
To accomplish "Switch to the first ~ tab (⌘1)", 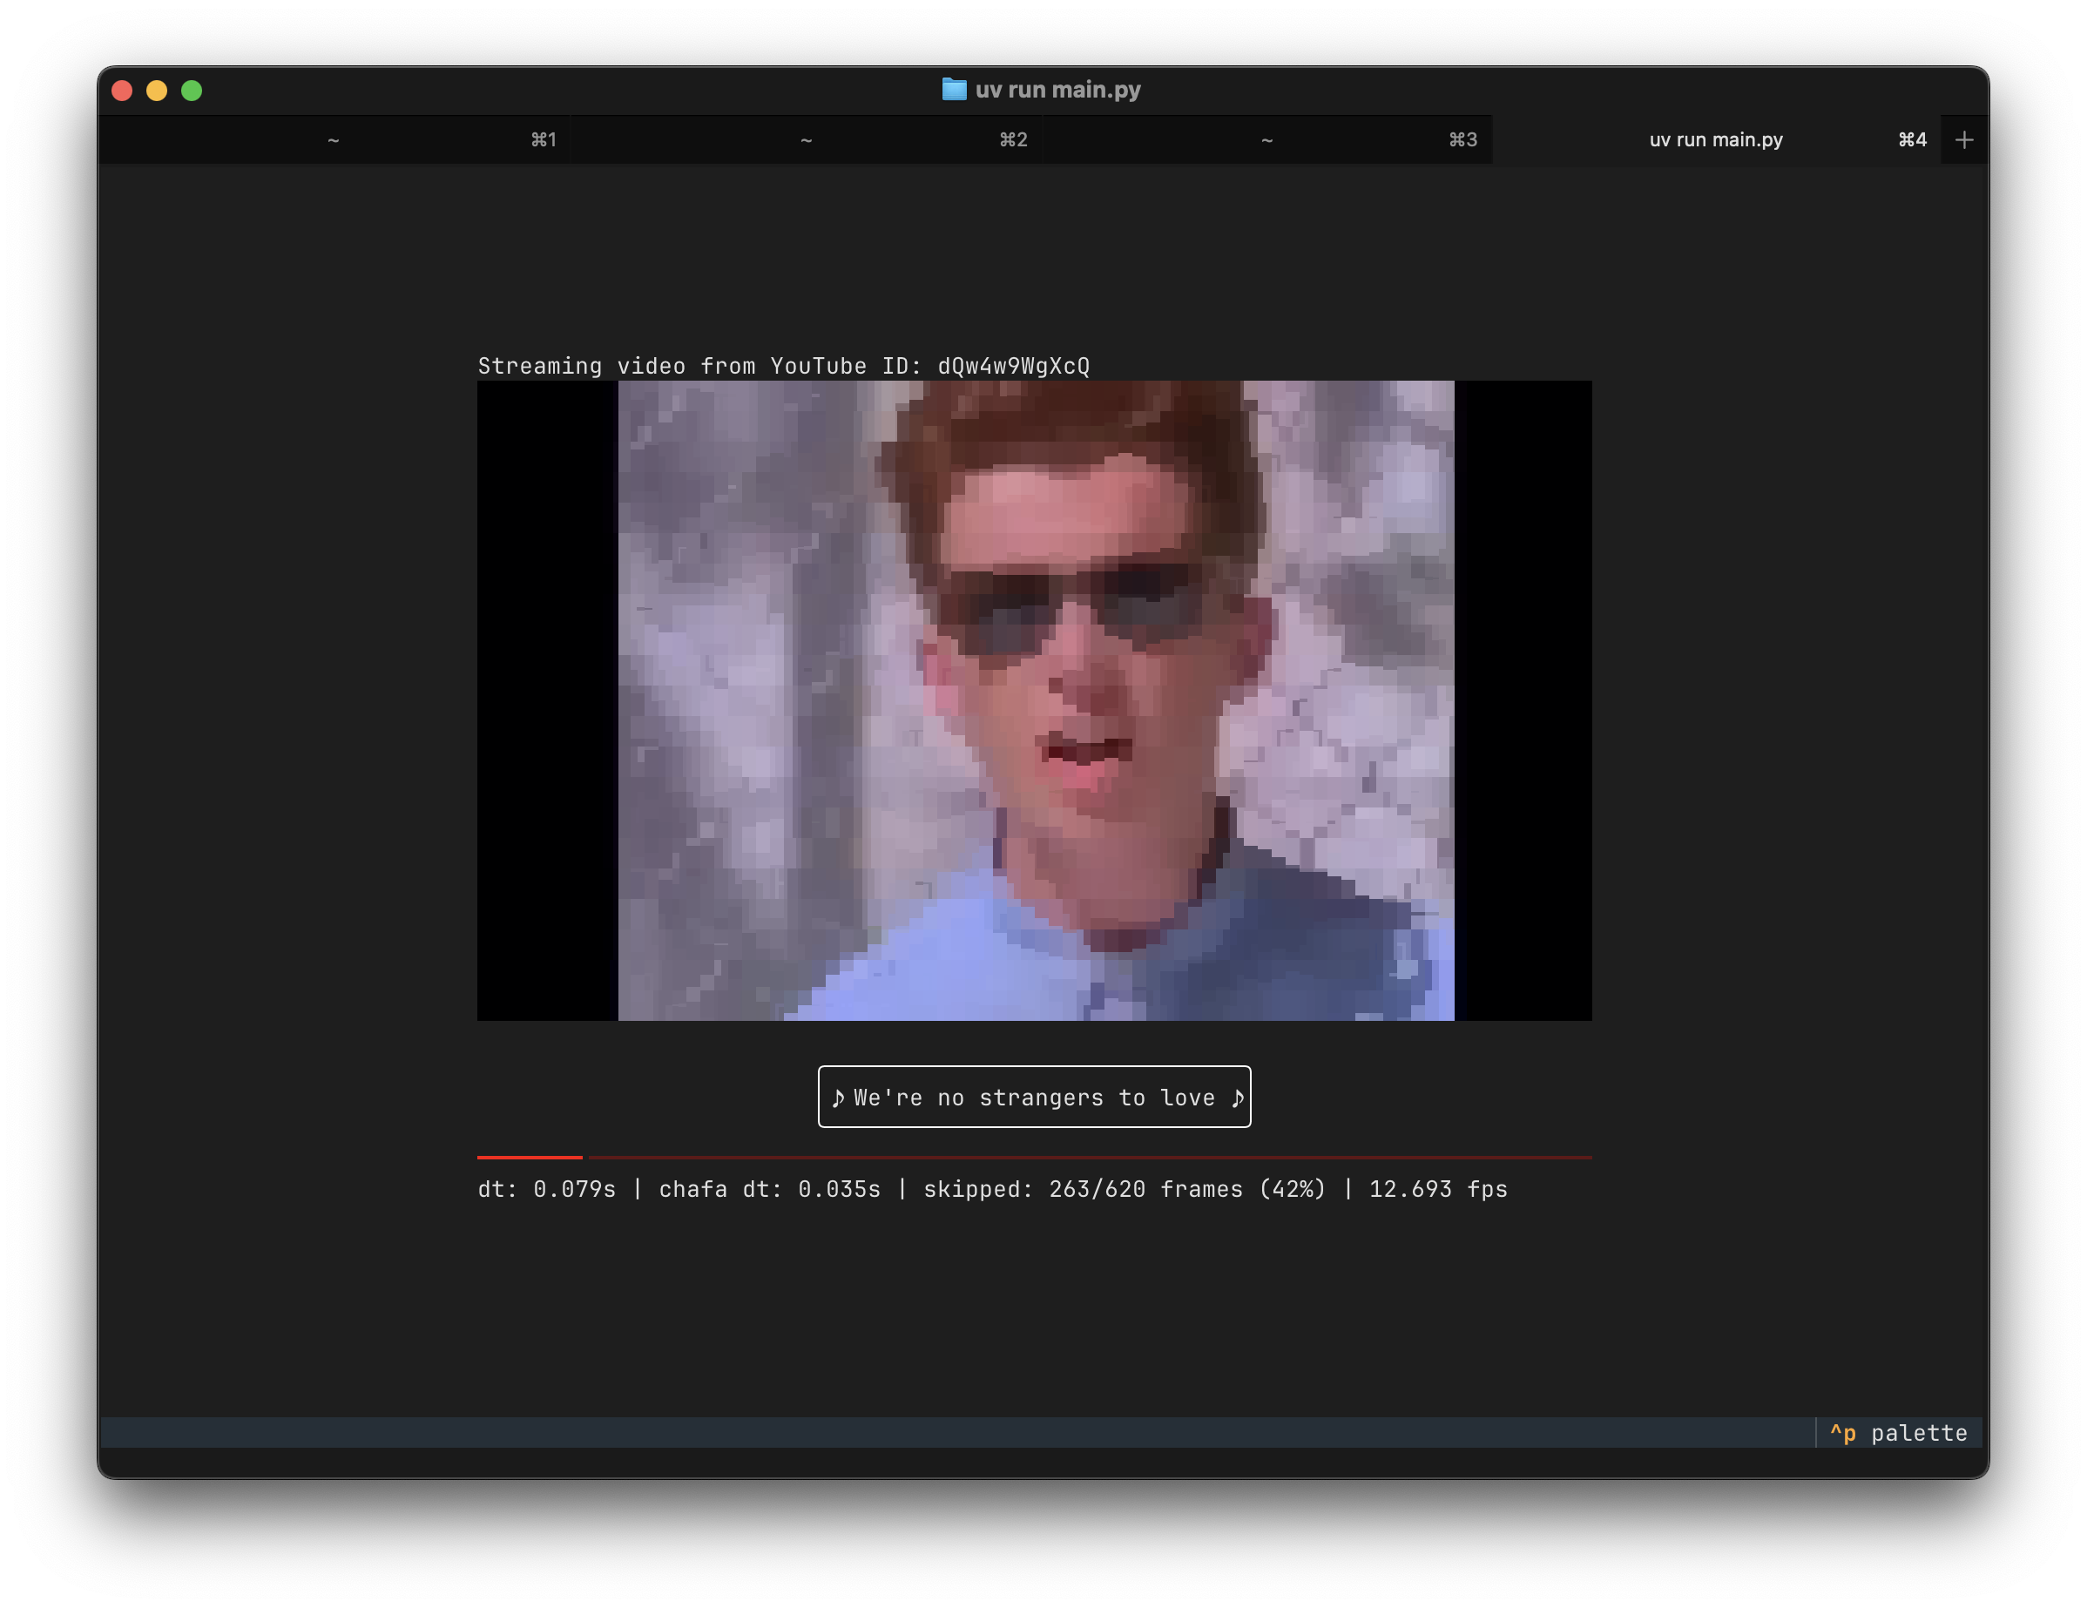I will (334, 140).
